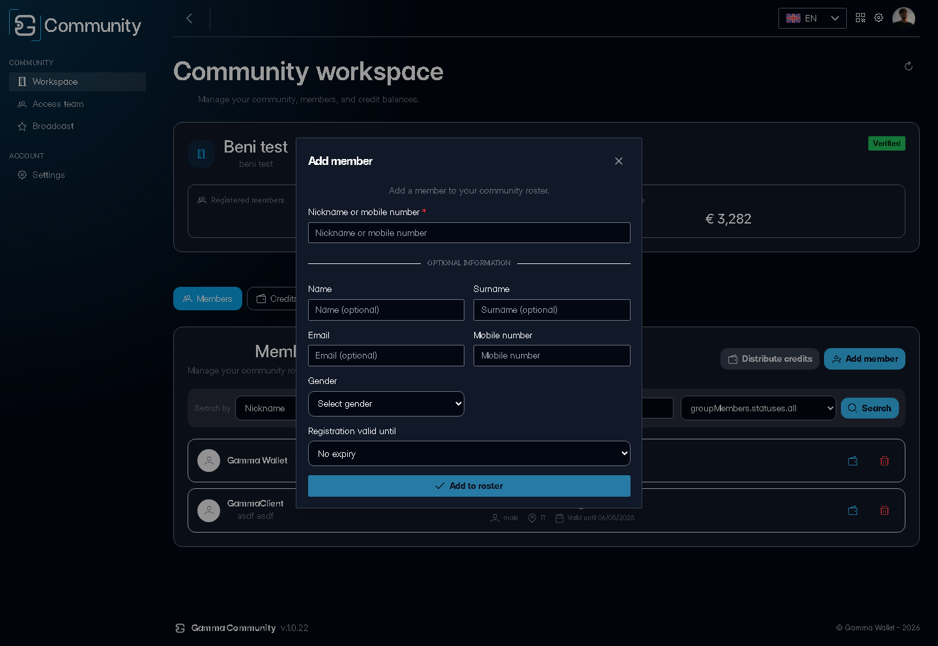Screen dimensions: 938x646
Task: Click the Name (optional) field
Action: tap(386, 310)
